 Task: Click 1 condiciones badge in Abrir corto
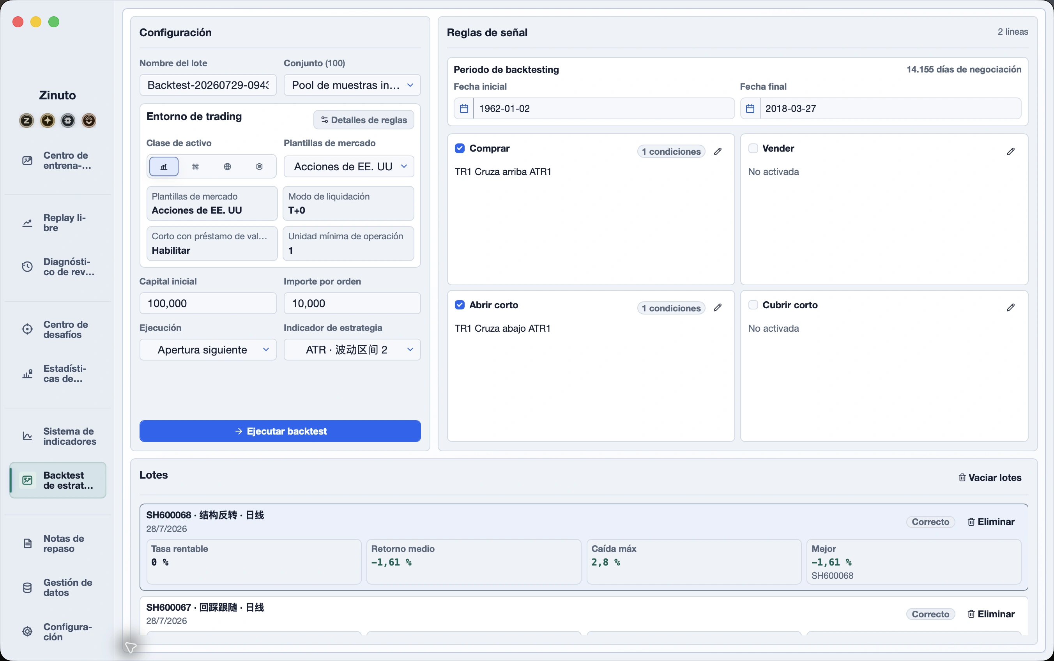coord(671,308)
